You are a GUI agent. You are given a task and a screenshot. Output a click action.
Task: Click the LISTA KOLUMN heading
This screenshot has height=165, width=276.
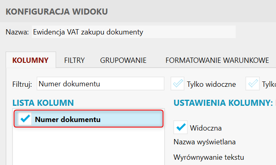[x=43, y=103]
